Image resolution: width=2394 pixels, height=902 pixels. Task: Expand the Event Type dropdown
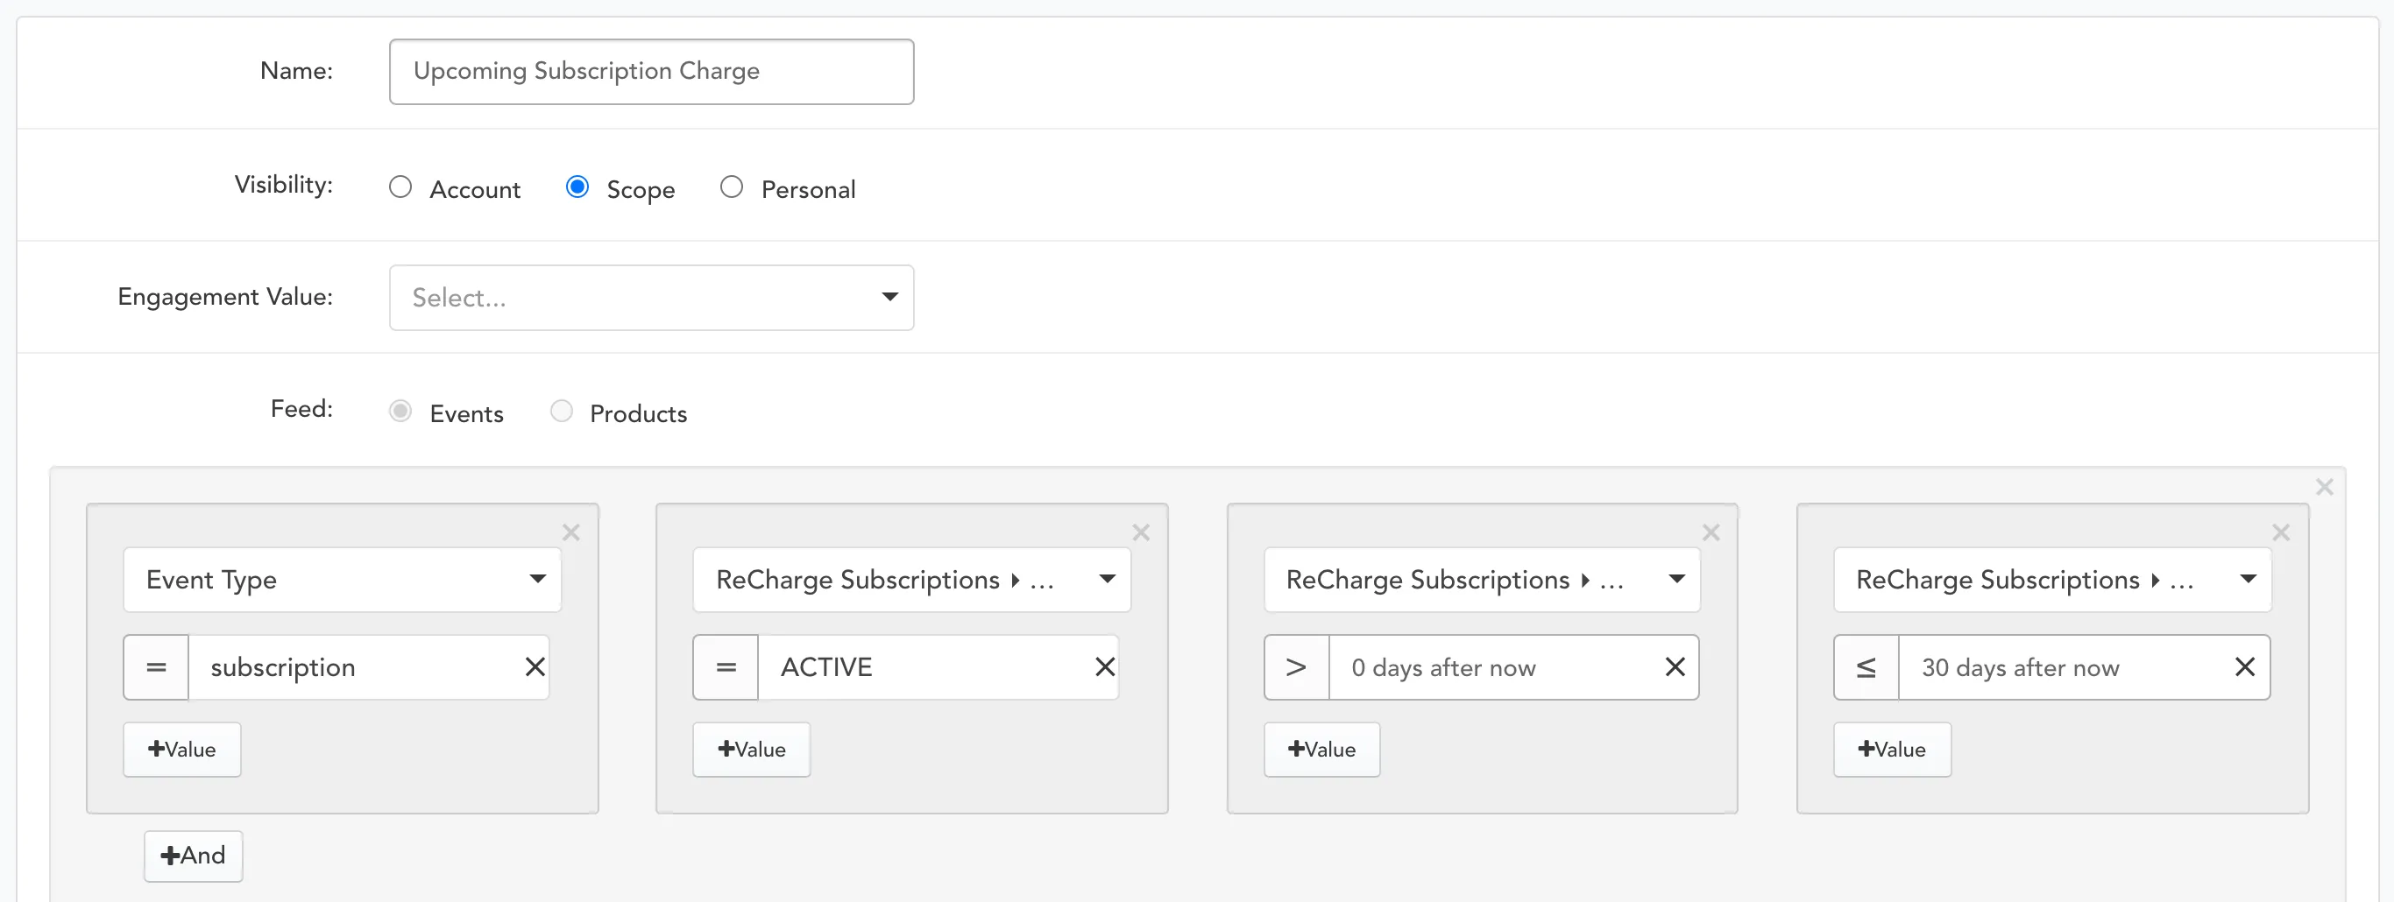(x=342, y=580)
